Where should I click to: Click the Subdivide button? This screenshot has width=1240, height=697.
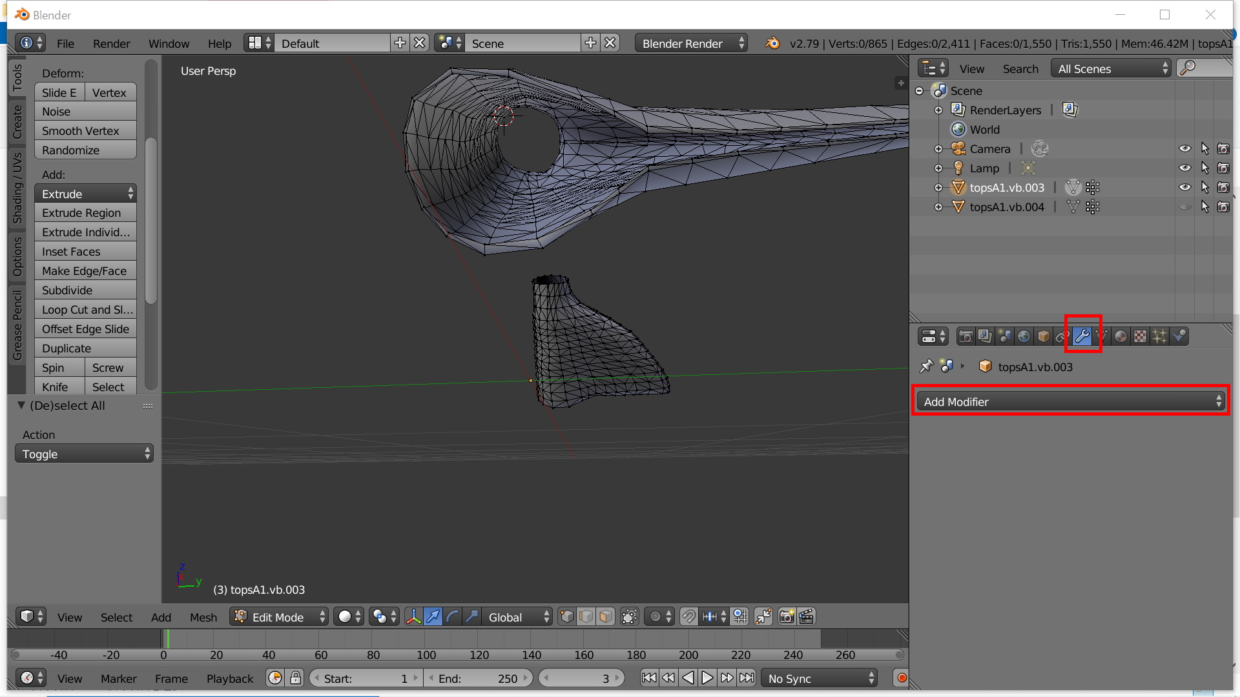(85, 290)
